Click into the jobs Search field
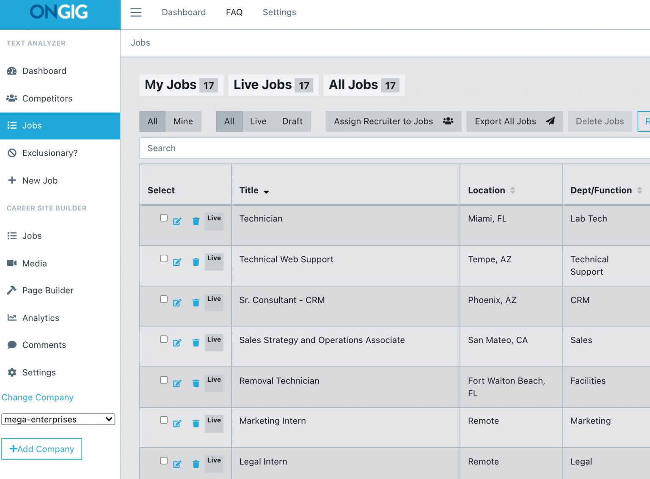 [x=394, y=148]
